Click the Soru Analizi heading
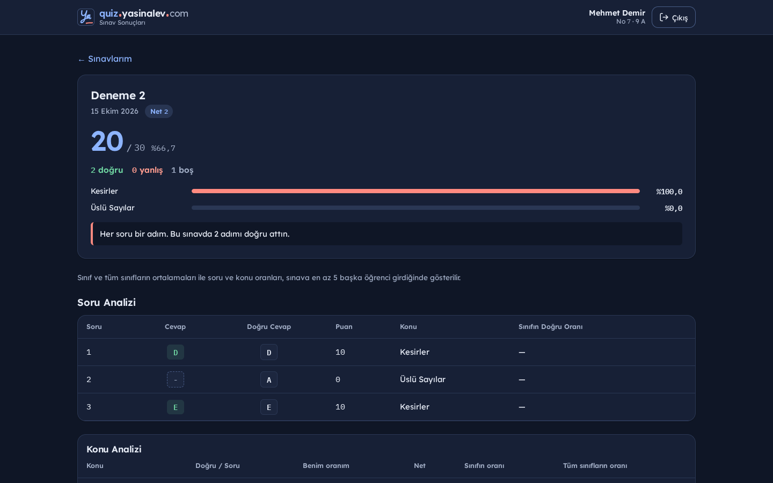The image size is (773, 483). click(106, 303)
